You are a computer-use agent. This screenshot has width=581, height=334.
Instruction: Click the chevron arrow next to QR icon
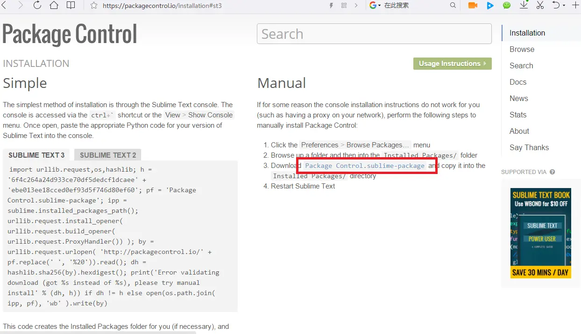[x=356, y=6]
